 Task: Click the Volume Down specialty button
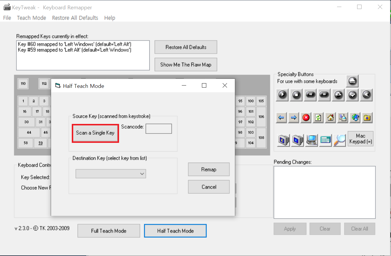pos(352,95)
